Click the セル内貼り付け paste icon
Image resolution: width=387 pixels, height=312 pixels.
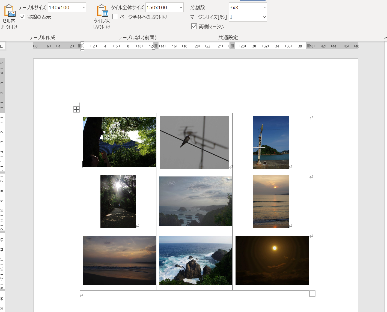coord(9,11)
